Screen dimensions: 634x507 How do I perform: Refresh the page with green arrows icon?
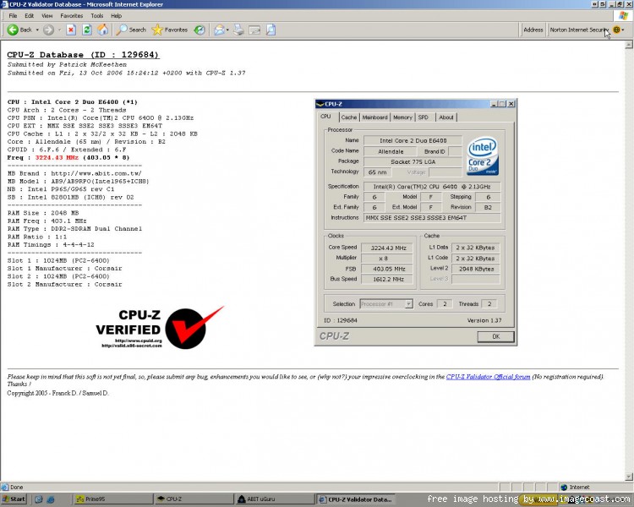coord(87,30)
